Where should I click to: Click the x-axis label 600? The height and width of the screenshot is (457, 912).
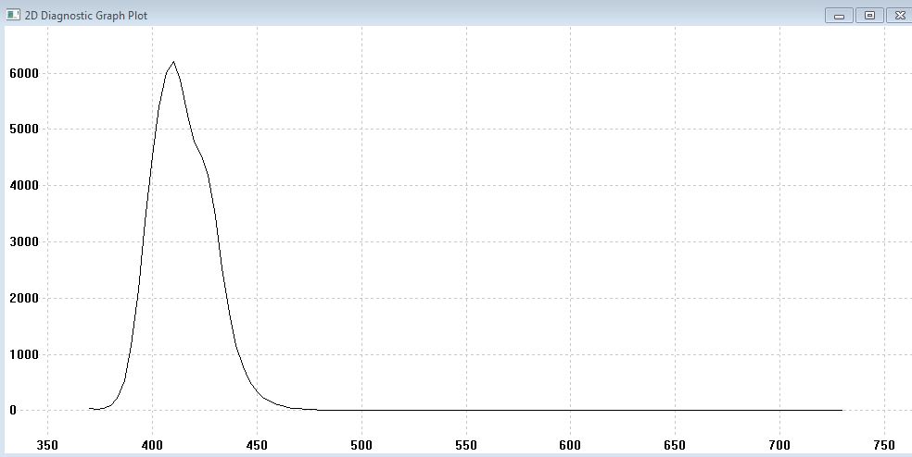(570, 445)
